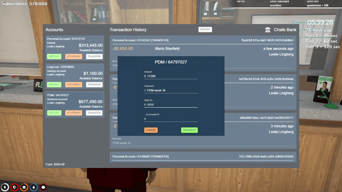Deposit into the PDM business account

click(x=54, y=113)
